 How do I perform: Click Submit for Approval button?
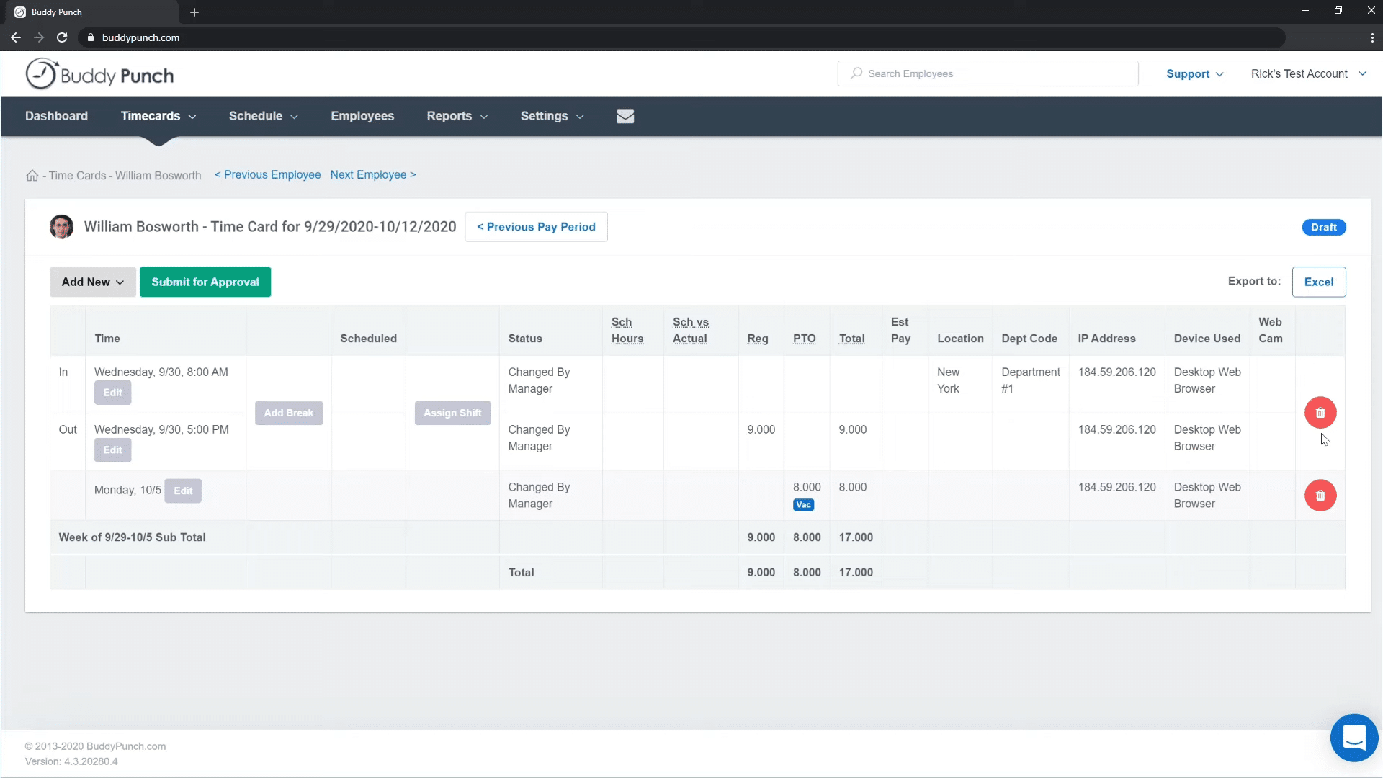coord(205,282)
